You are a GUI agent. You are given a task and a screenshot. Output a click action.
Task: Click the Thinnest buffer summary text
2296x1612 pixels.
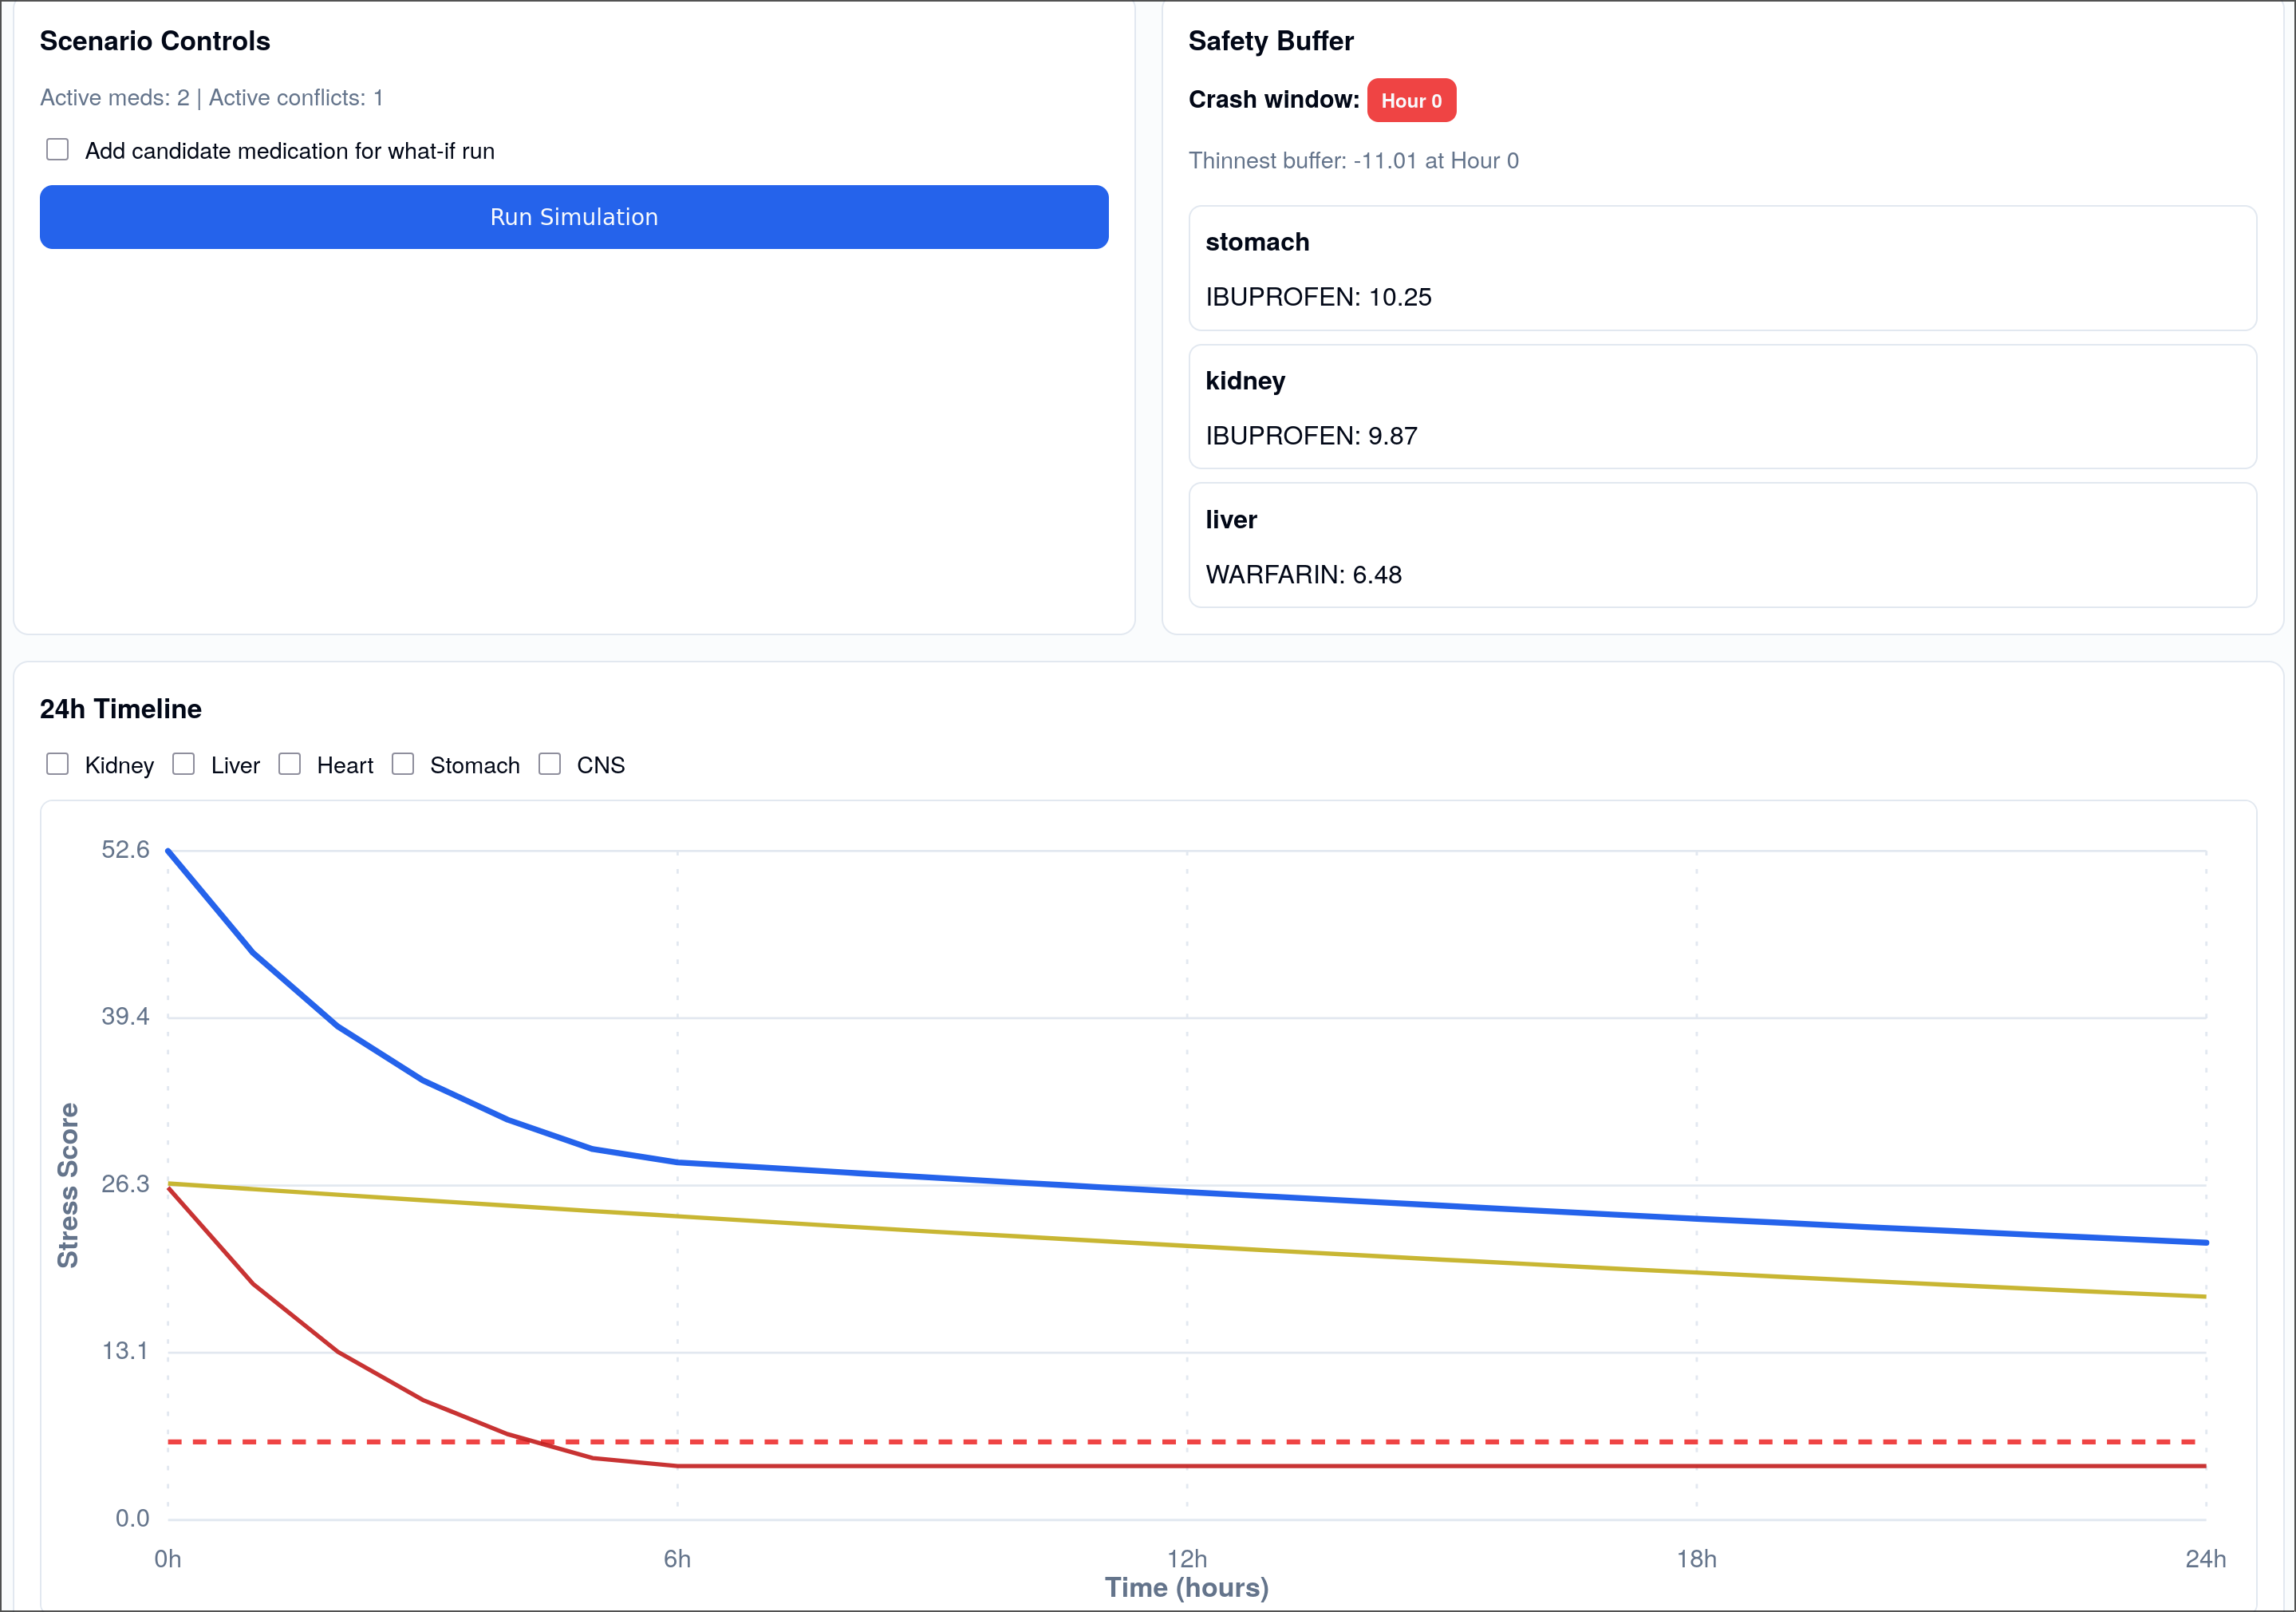click(1353, 161)
